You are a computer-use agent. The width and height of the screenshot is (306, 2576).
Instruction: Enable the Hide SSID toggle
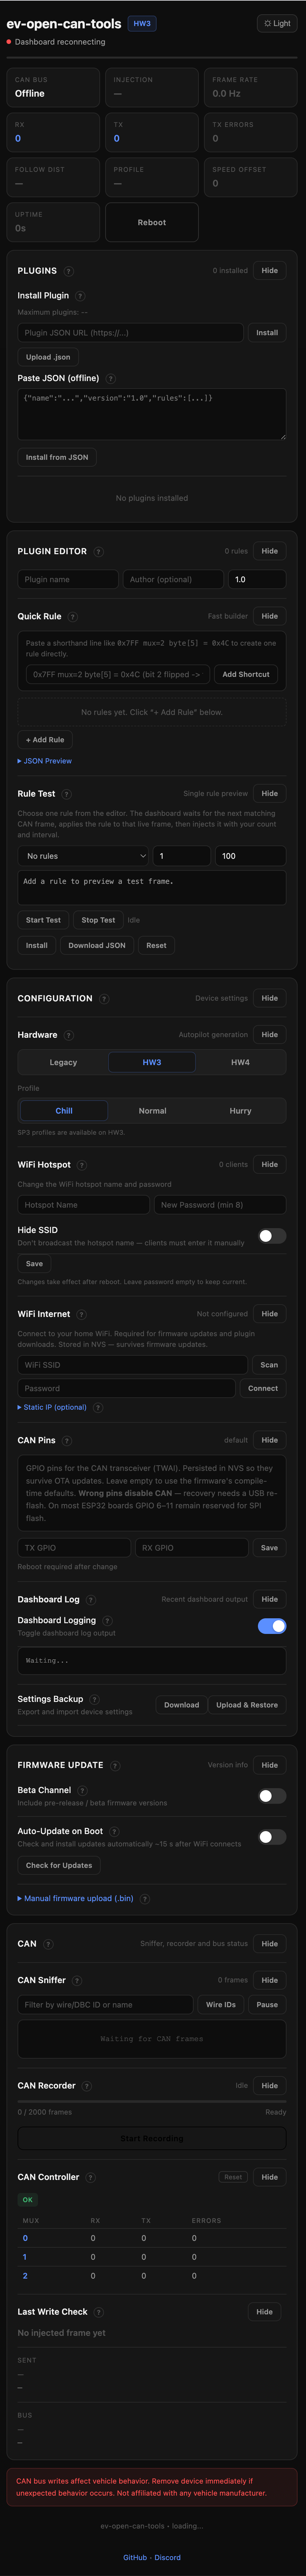[x=271, y=1236]
